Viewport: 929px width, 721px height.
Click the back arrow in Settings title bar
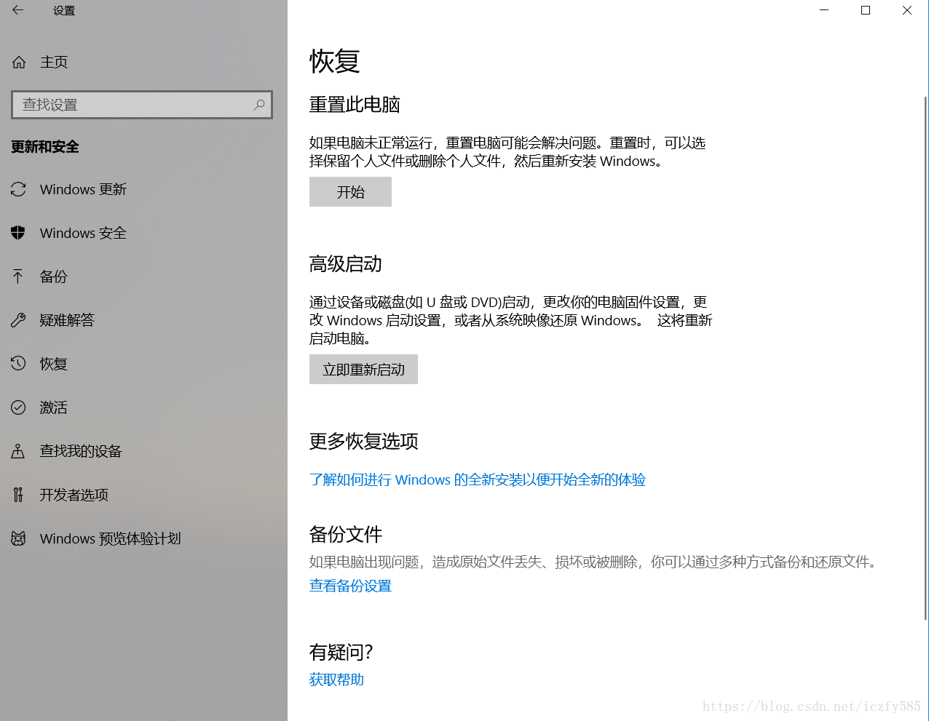[x=18, y=10]
